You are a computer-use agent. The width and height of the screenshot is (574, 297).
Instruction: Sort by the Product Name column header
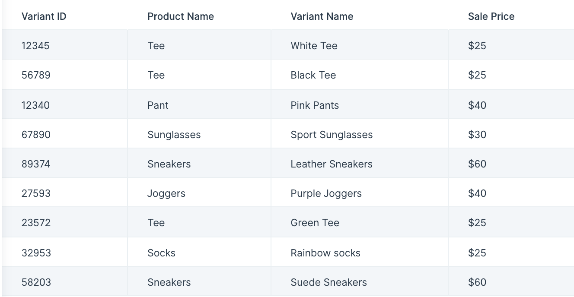[180, 16]
